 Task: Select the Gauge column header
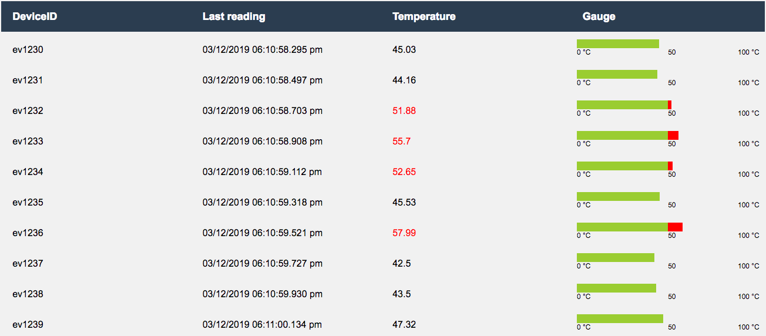coord(599,16)
